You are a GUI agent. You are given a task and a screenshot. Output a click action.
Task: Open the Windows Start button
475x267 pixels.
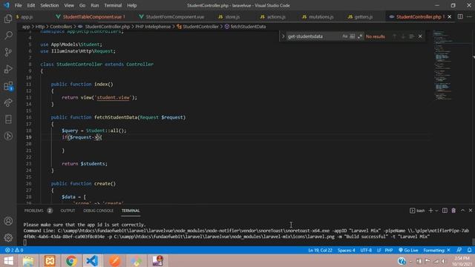pyautogui.click(x=8, y=260)
